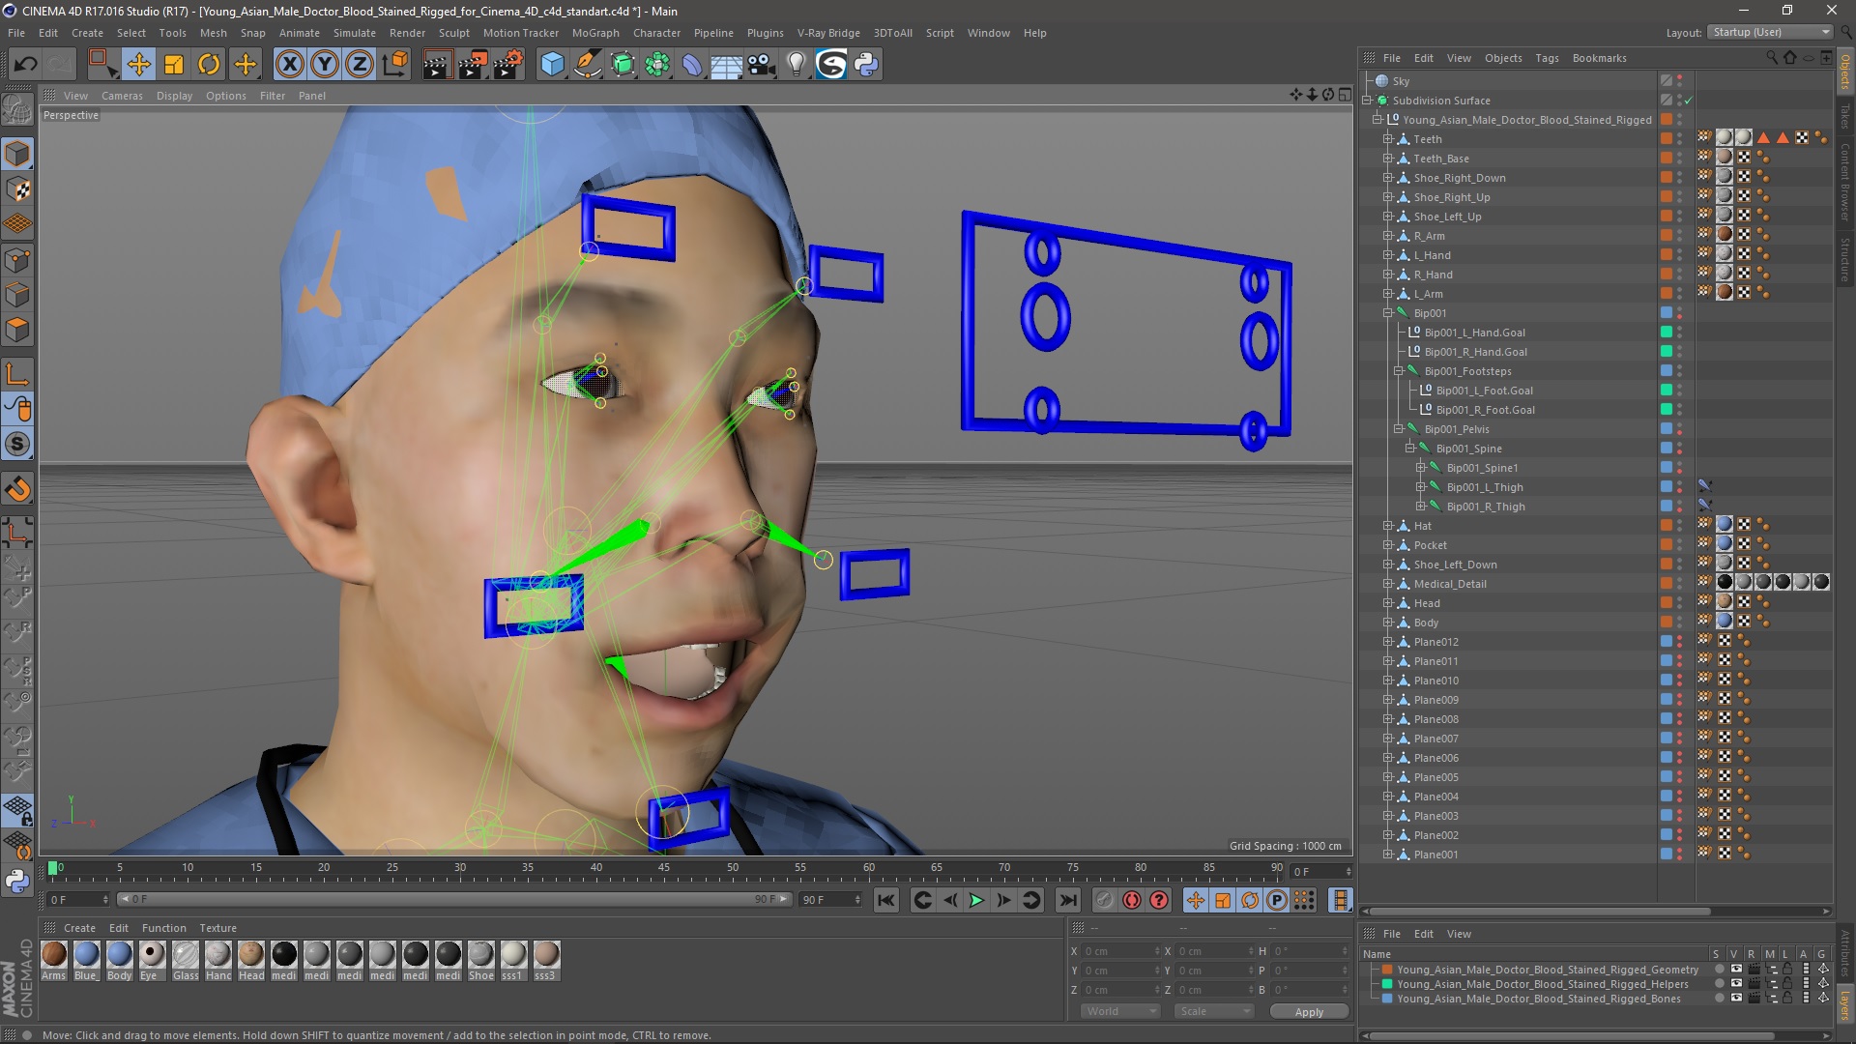Play animation forwards

[976, 900]
